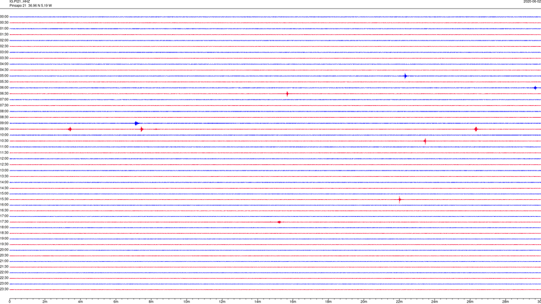Screen dimensions: 541x304
Task: Select the 09:30 time label
Action: click(x=4, y=129)
